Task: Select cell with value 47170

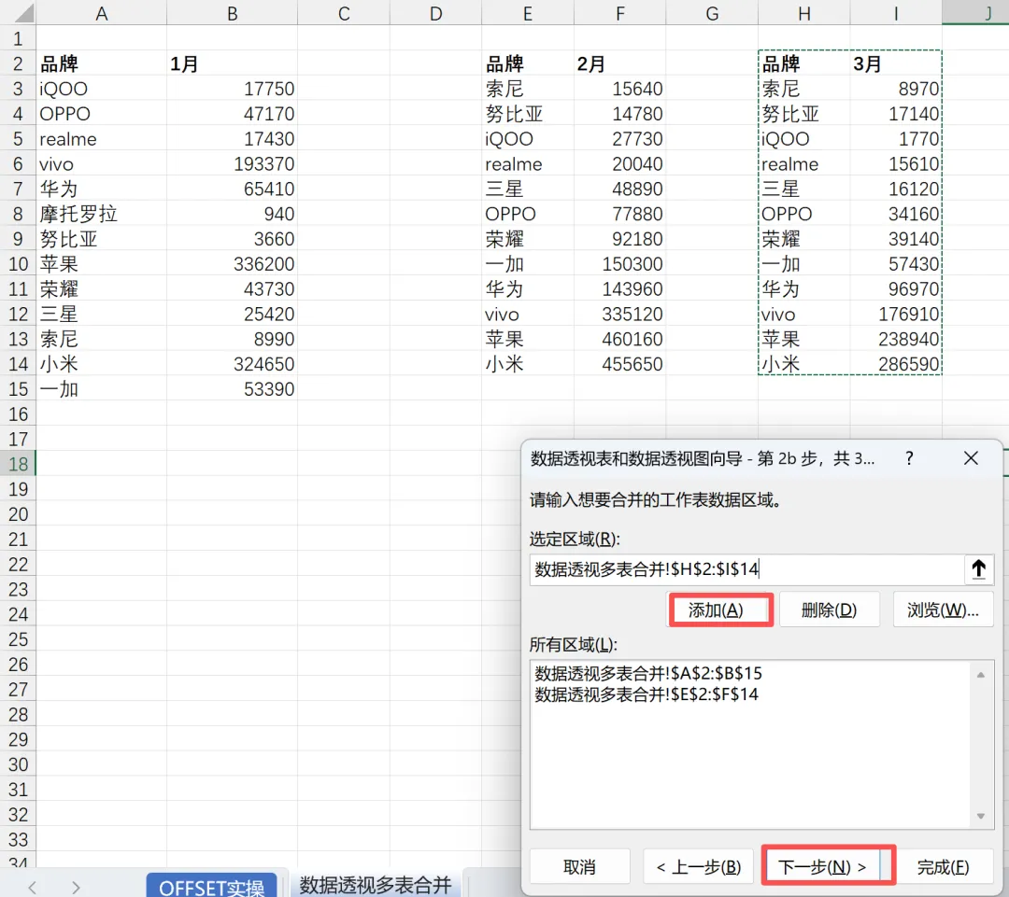Action: [233, 113]
